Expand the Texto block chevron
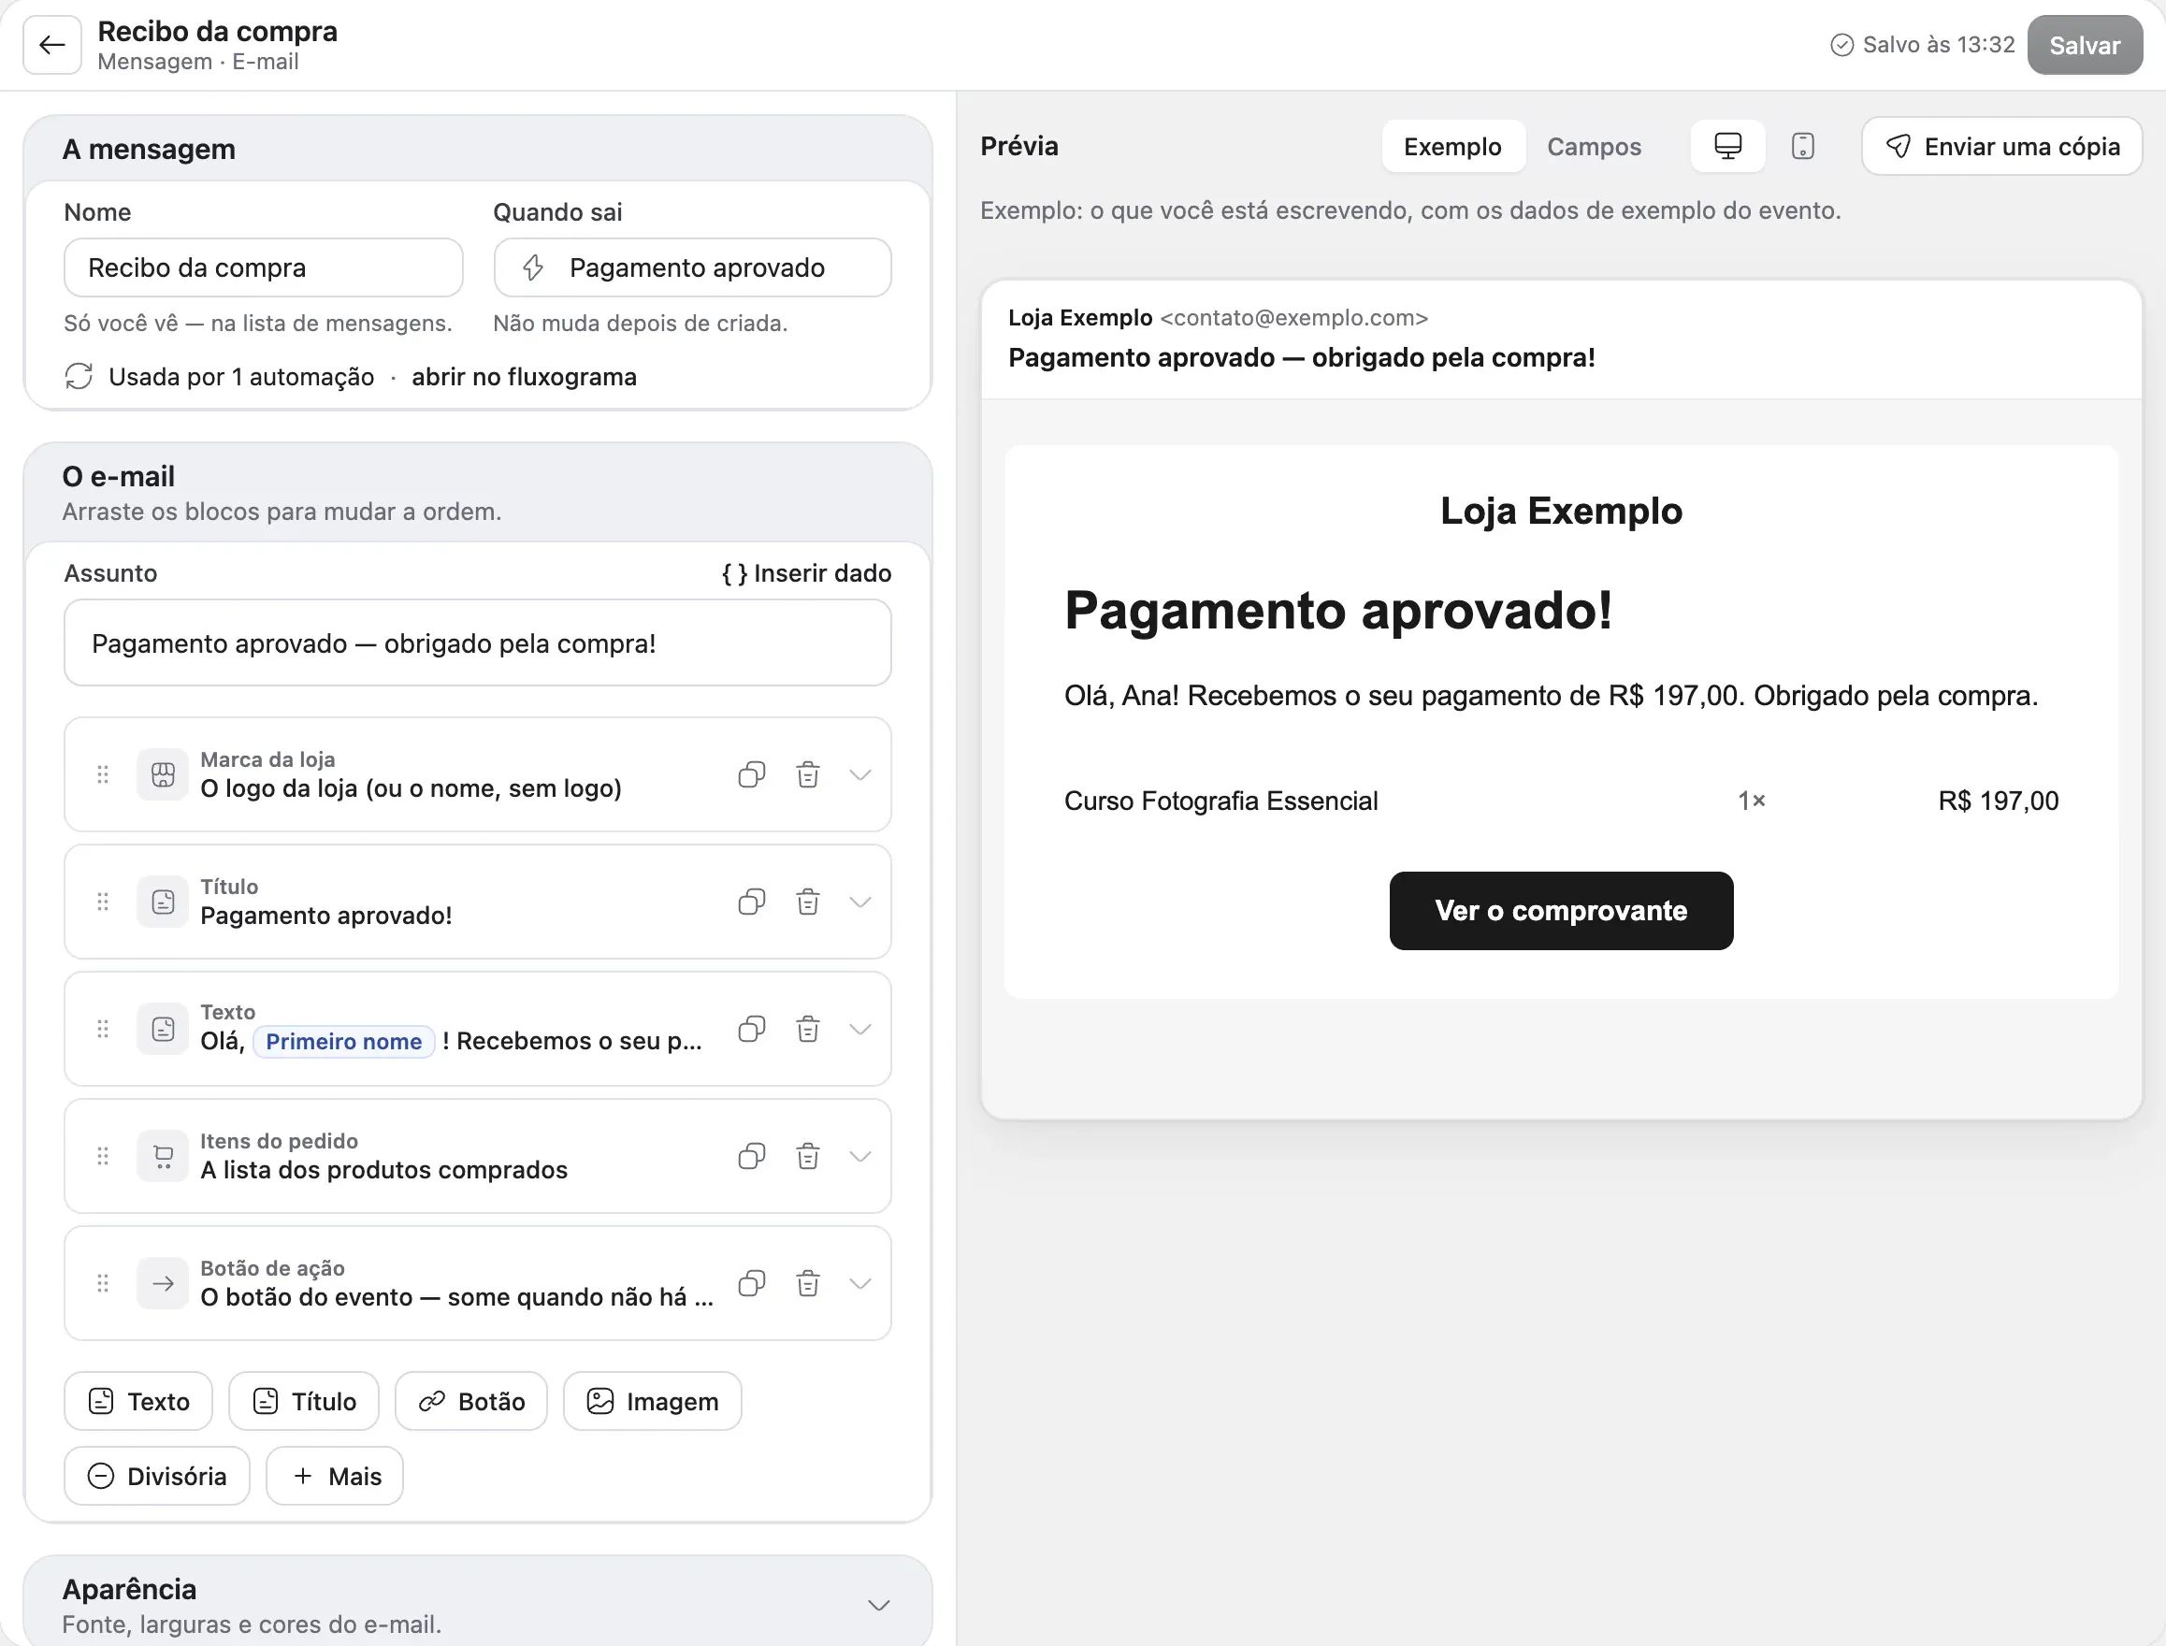The height and width of the screenshot is (1646, 2166). point(860,1029)
